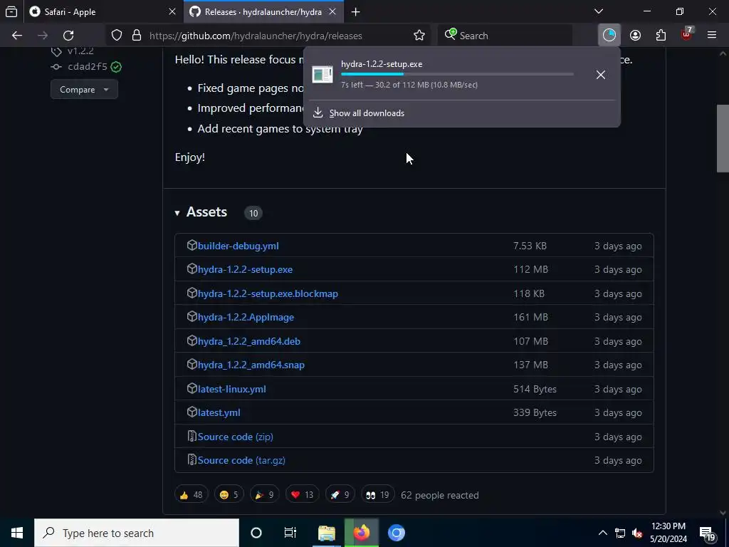
Task: Open Windows Start menu
Action: tap(17, 533)
